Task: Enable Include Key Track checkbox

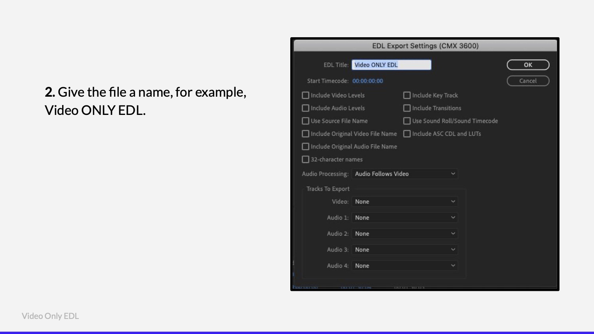Action: (x=407, y=95)
